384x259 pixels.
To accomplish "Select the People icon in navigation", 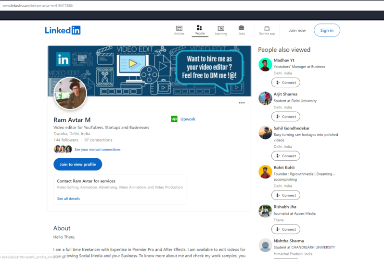I will point(199,28).
